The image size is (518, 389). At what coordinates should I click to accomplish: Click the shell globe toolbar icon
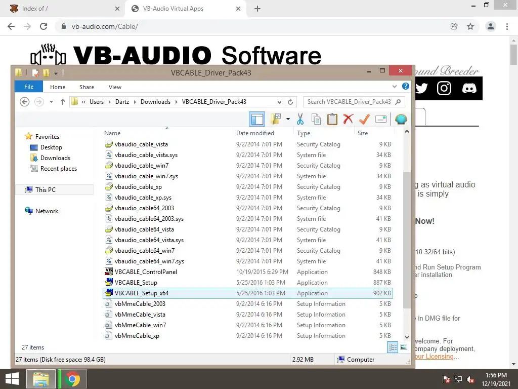point(401,119)
